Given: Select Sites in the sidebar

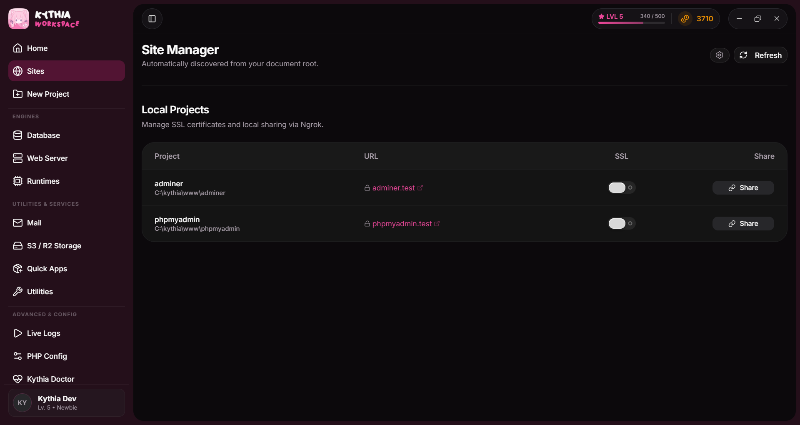Looking at the screenshot, I should pos(67,71).
